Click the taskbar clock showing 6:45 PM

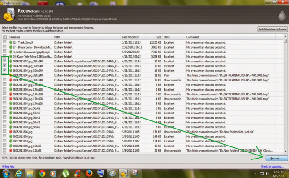click(279, 172)
